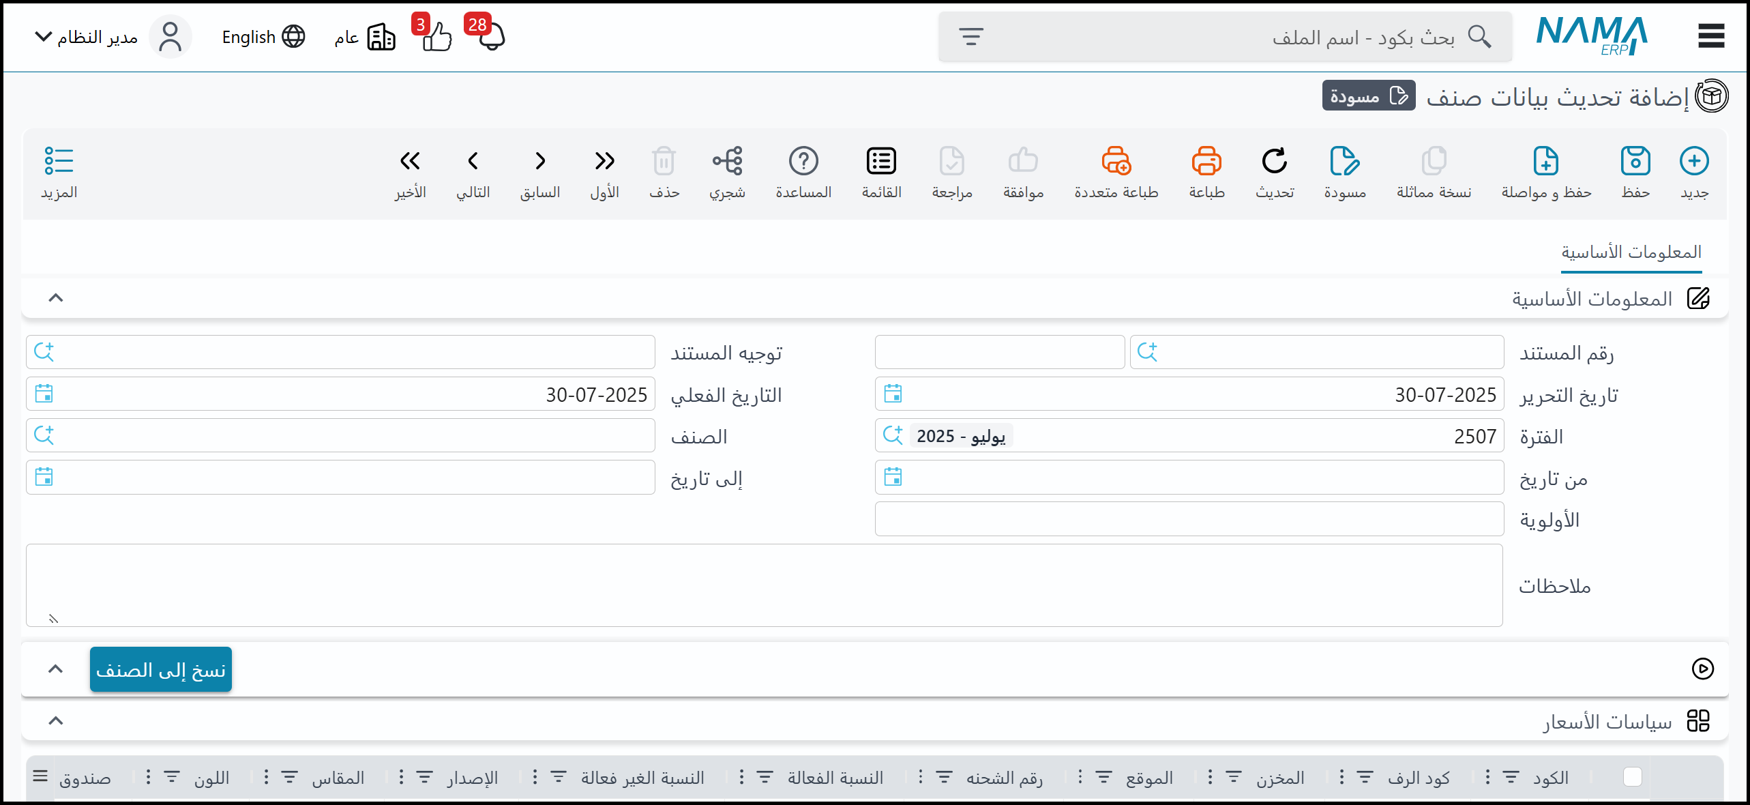Select the المعلومات الأساسية tab
This screenshot has width=1750, height=805.
pyautogui.click(x=1631, y=252)
